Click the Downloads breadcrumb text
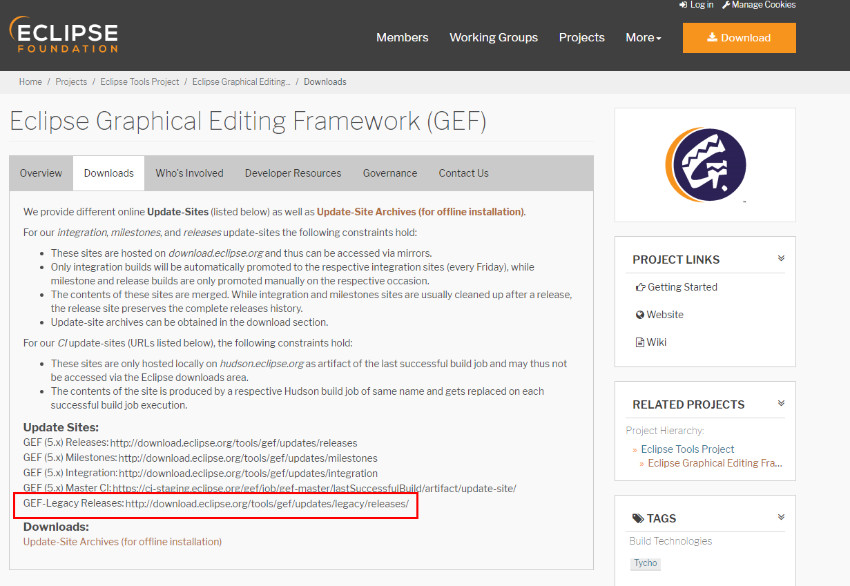Viewport: 850px width, 586px height. 325,81
